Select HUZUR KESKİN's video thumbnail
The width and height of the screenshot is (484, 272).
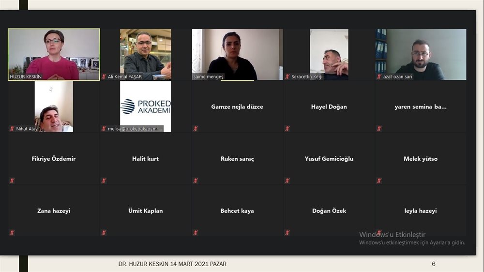[54, 54]
